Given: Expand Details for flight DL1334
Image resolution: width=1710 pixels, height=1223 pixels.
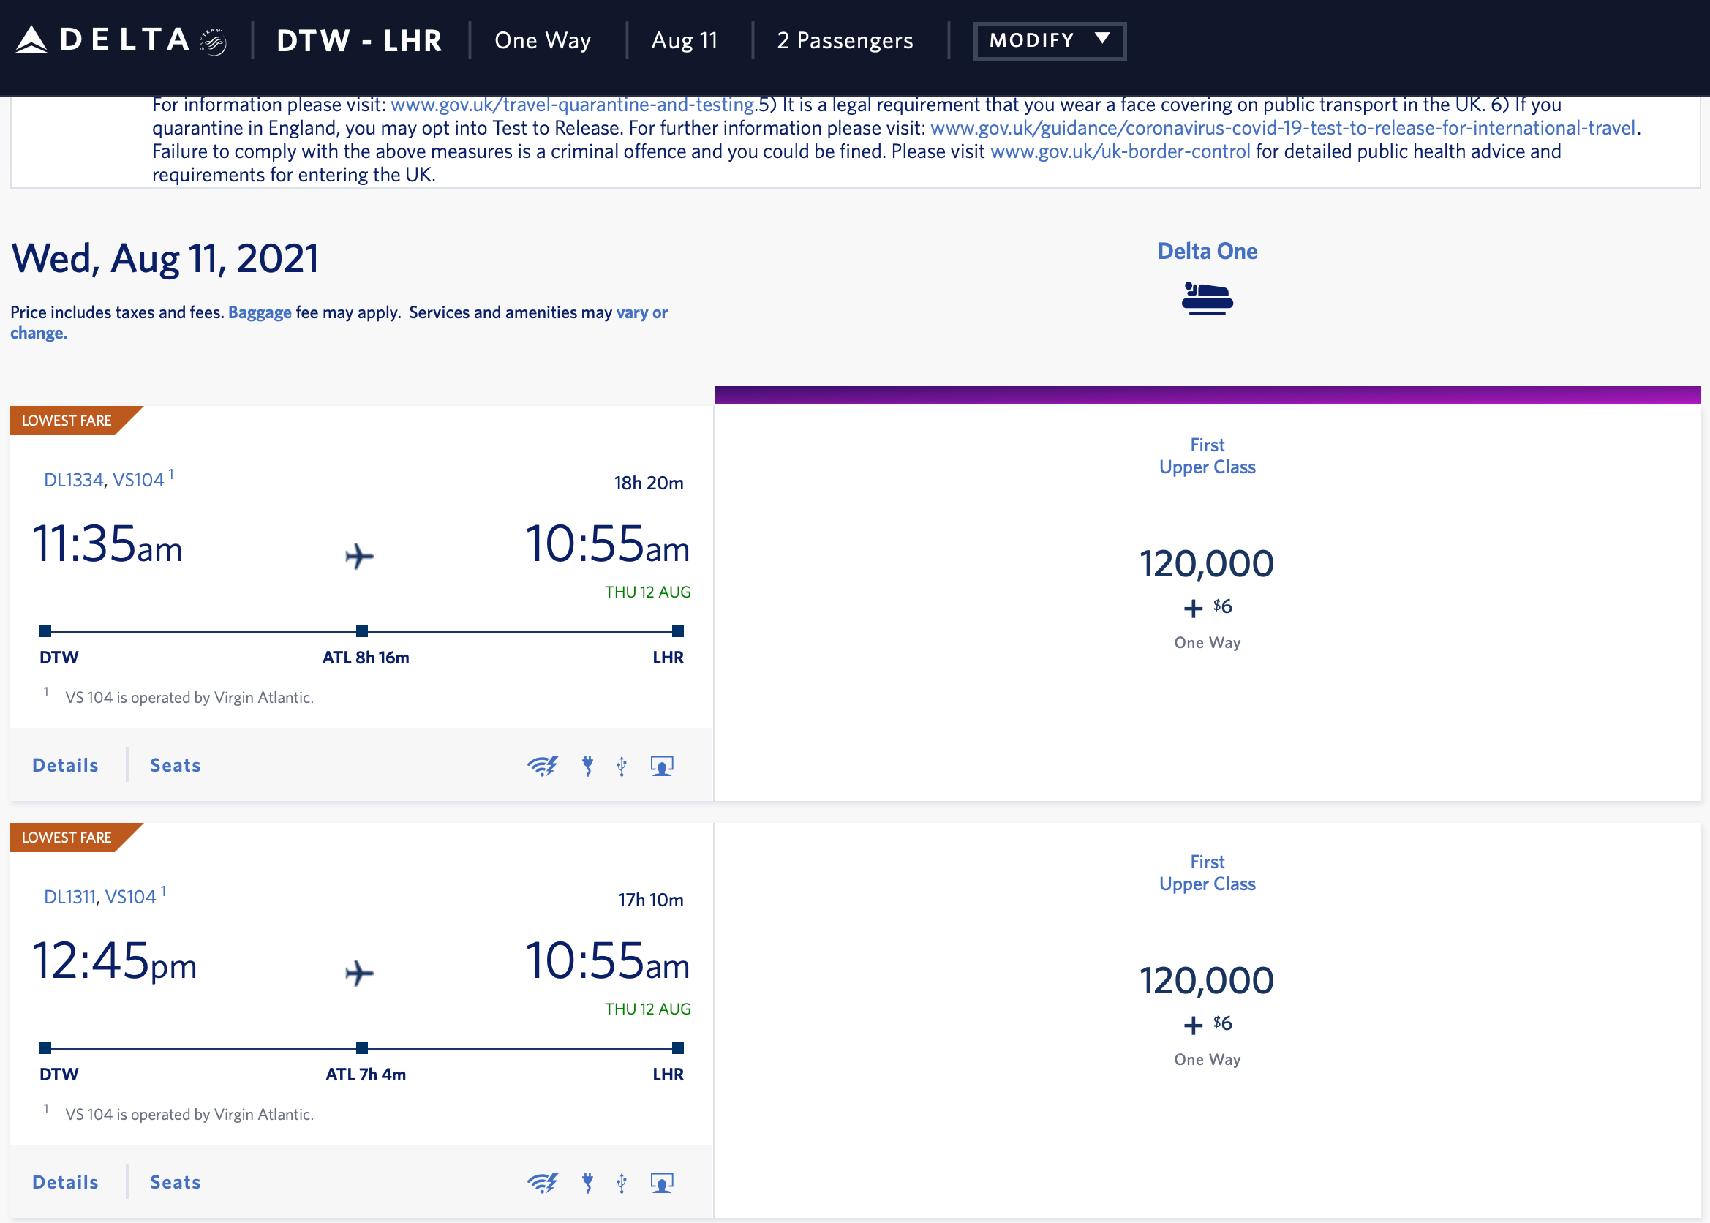Looking at the screenshot, I should pos(65,765).
